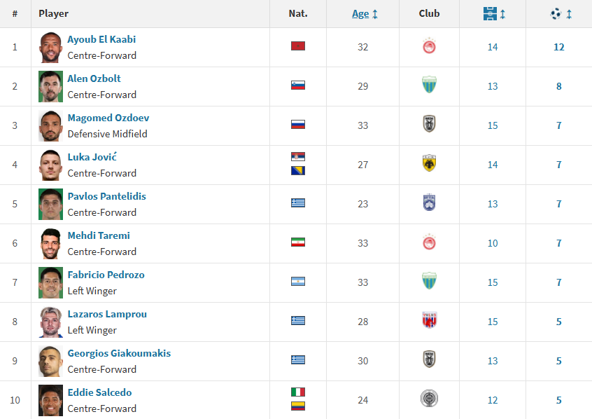This screenshot has width=592, height=419.
Task: Click the Olympiacos crest in Ayoub El Kaabi's row
Action: 429,47
